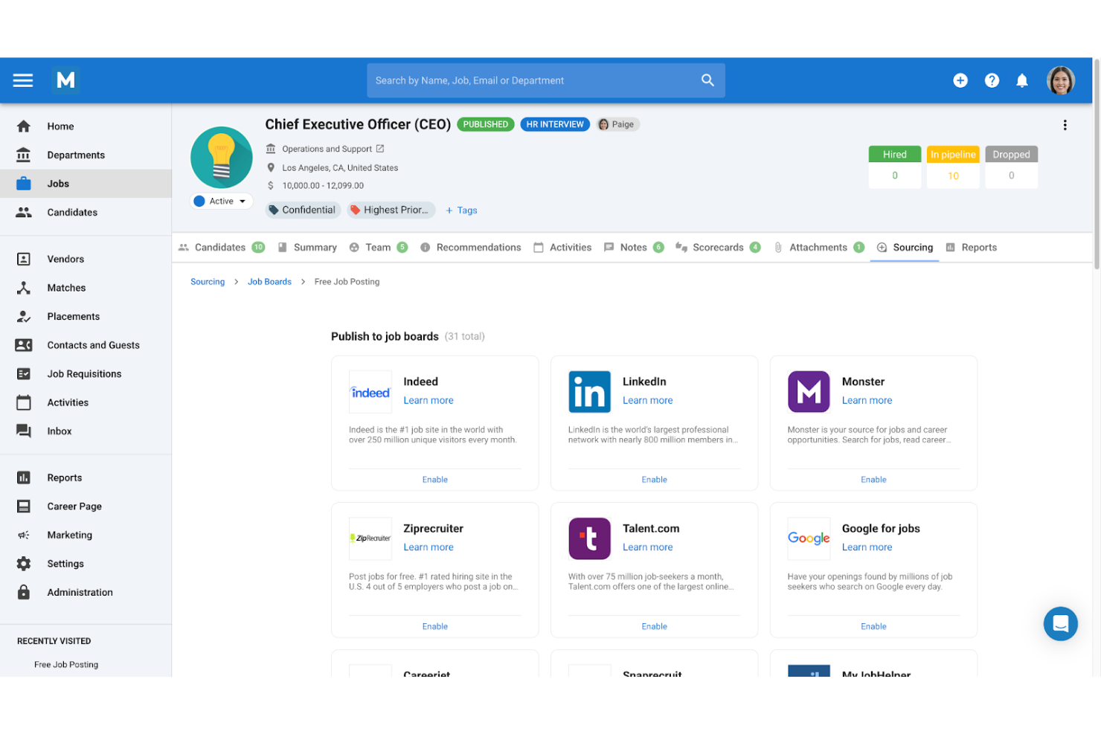Click the M app logo
The width and height of the screenshot is (1101, 734).
[65, 80]
